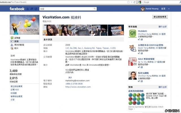Image resolution: width=181 pixels, height=113 pixels.
Task: Open the fifth photo strip thumbnail
Action: tap(116, 30)
